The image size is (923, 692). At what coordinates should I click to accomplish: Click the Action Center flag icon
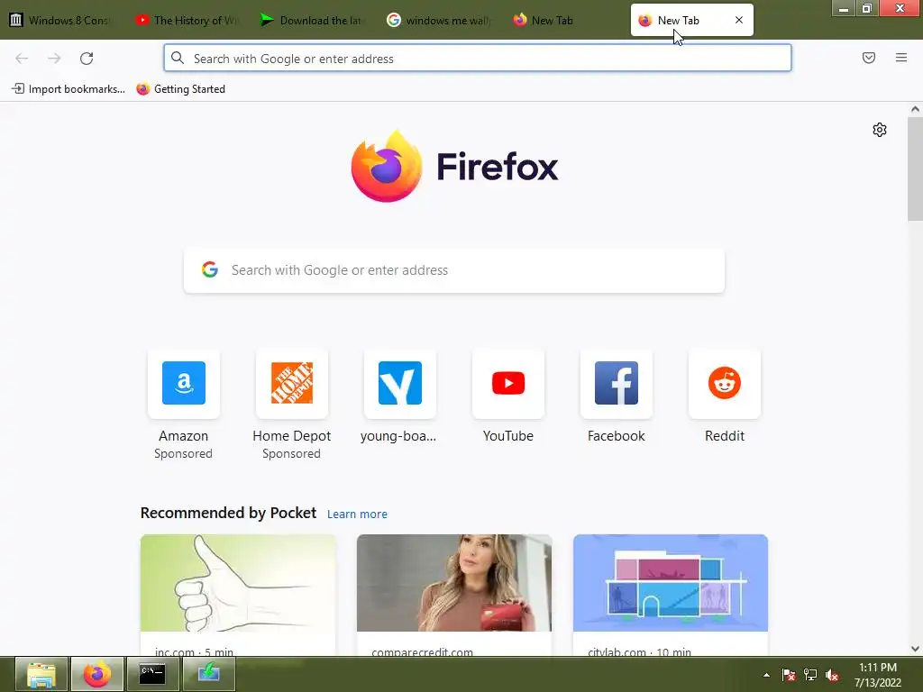789,675
